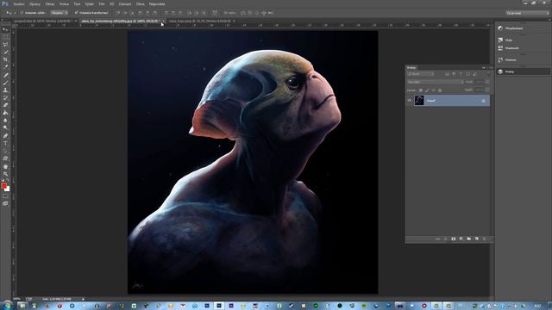Select the Paint Bucket tool

[5, 113]
